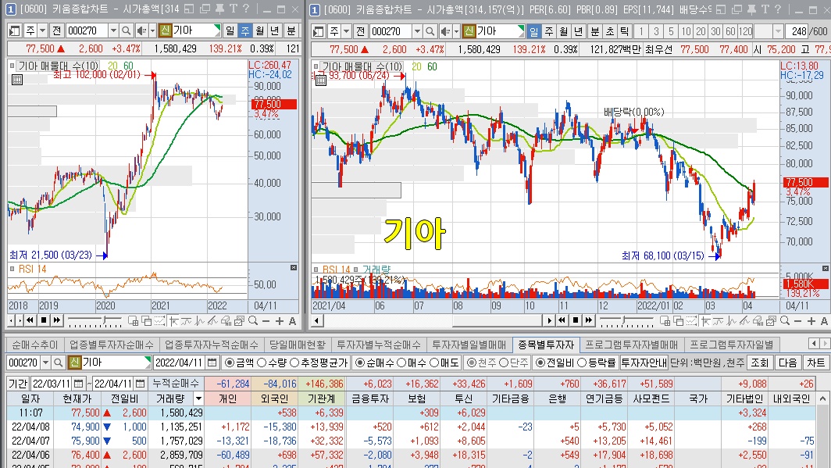Image resolution: width=831 pixels, height=468 pixels.
Task: Select the 수량 radio button
Action: coord(262,363)
